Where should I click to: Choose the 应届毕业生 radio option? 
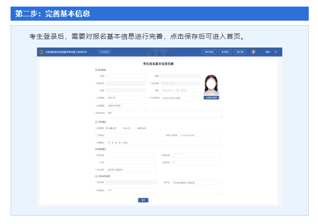[x=136, y=128]
